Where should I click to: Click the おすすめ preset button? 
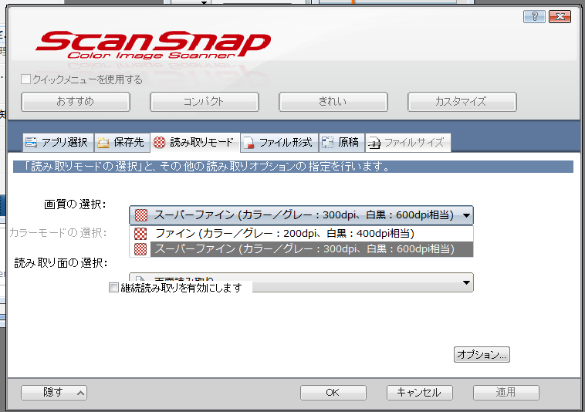click(x=76, y=102)
